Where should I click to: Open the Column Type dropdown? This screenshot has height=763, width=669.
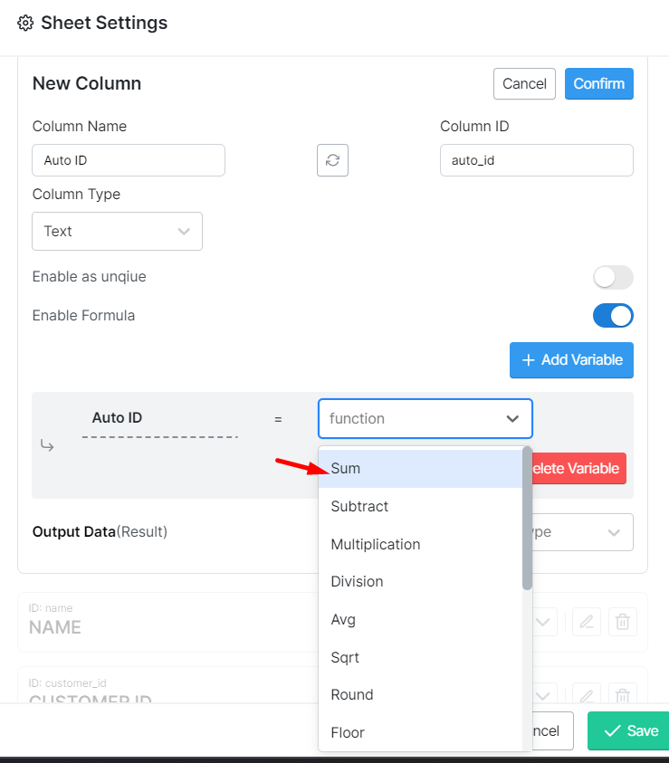tap(117, 231)
